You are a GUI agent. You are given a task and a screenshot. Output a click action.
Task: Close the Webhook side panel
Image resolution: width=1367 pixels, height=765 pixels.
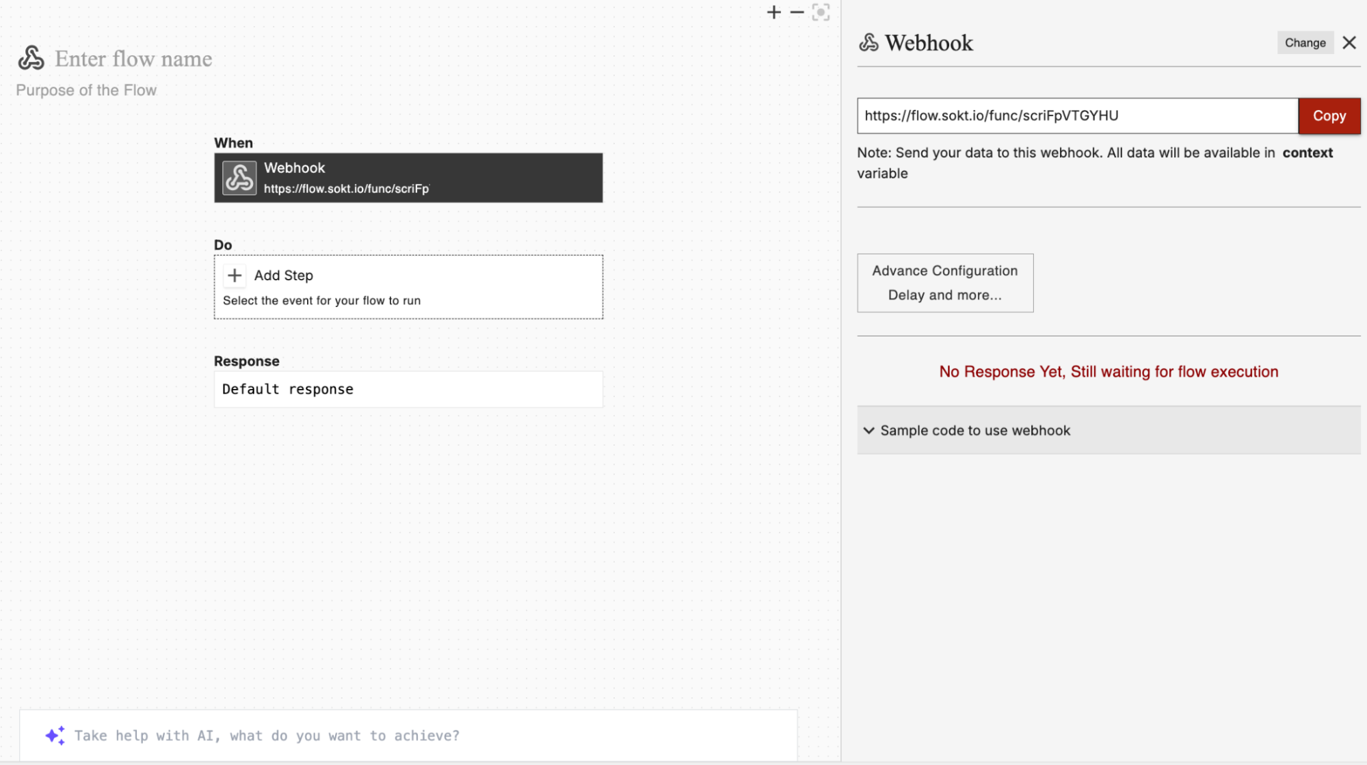coord(1349,42)
